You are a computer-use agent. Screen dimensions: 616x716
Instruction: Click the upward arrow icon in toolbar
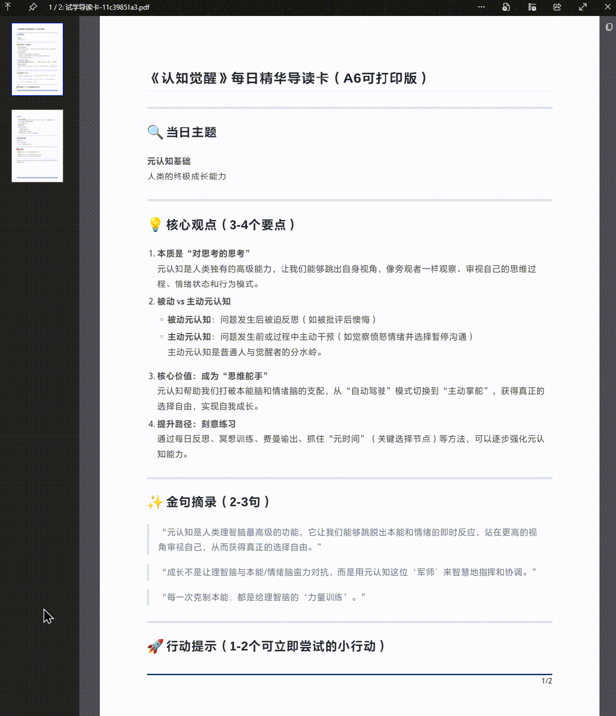coord(7,7)
